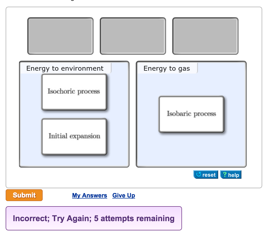Click the Give Up link
This screenshot has height=234, width=274.
(x=124, y=195)
